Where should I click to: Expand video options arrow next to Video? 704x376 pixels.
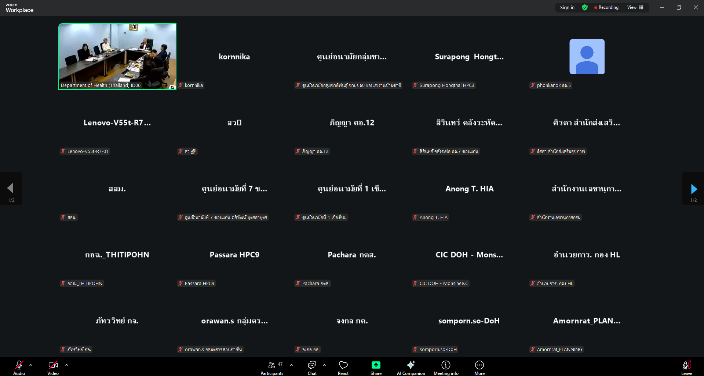pos(67,365)
